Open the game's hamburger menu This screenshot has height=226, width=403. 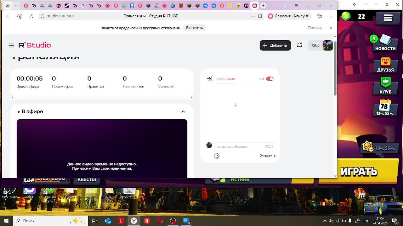388,18
